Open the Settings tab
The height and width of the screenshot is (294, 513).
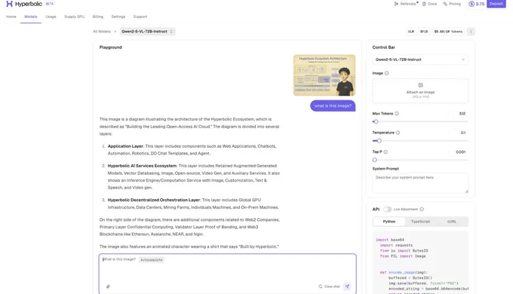click(x=118, y=17)
